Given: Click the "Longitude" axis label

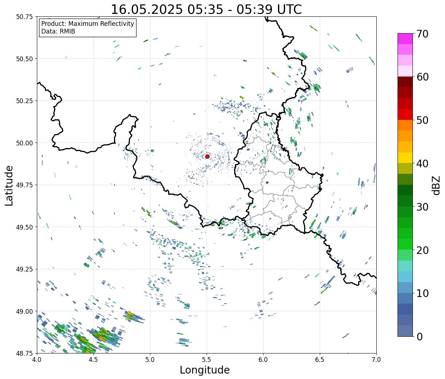Looking at the screenshot, I should (x=205, y=370).
